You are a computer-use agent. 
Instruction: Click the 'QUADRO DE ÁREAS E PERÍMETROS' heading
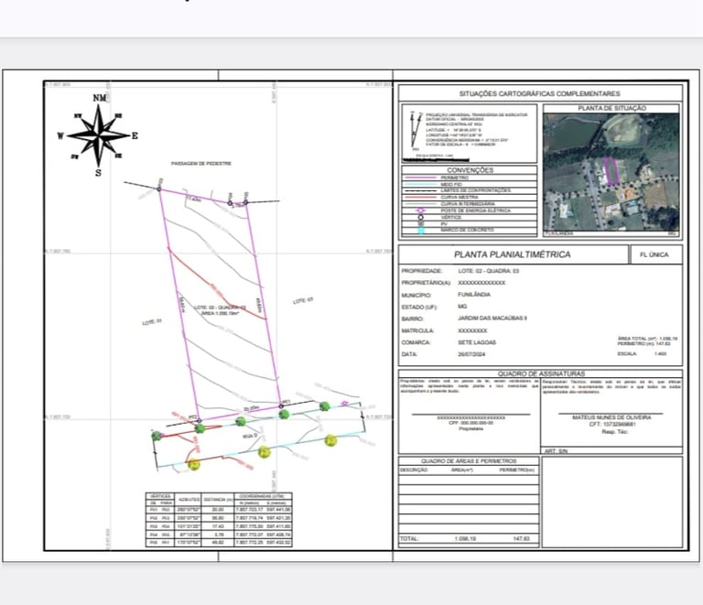pos(469,460)
